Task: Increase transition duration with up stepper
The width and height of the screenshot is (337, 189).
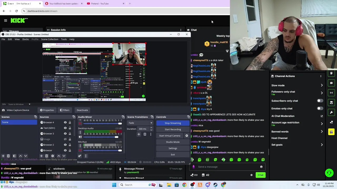Action: coord(151,128)
